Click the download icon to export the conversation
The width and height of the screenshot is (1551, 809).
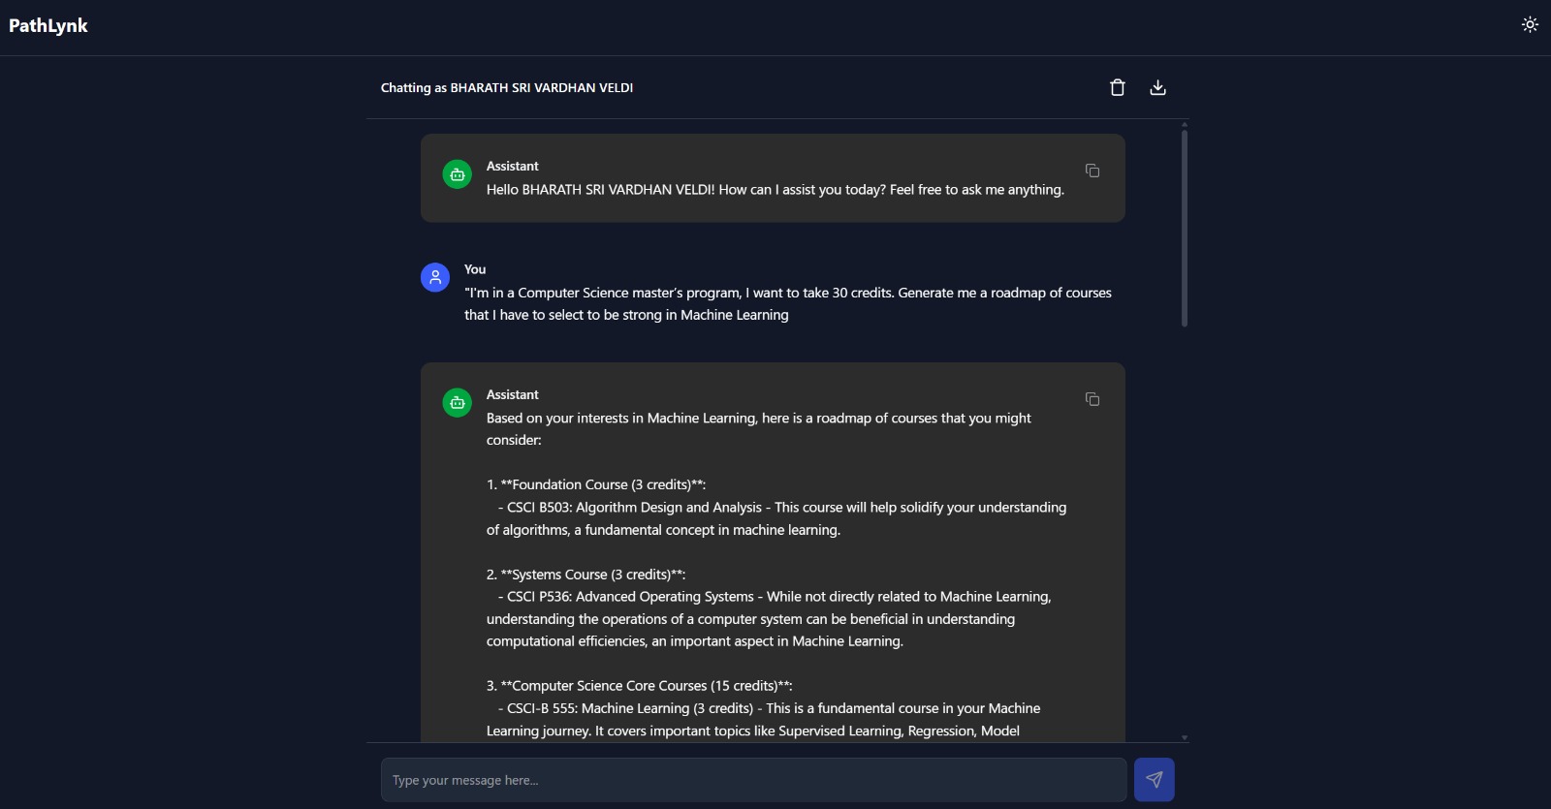[1157, 87]
